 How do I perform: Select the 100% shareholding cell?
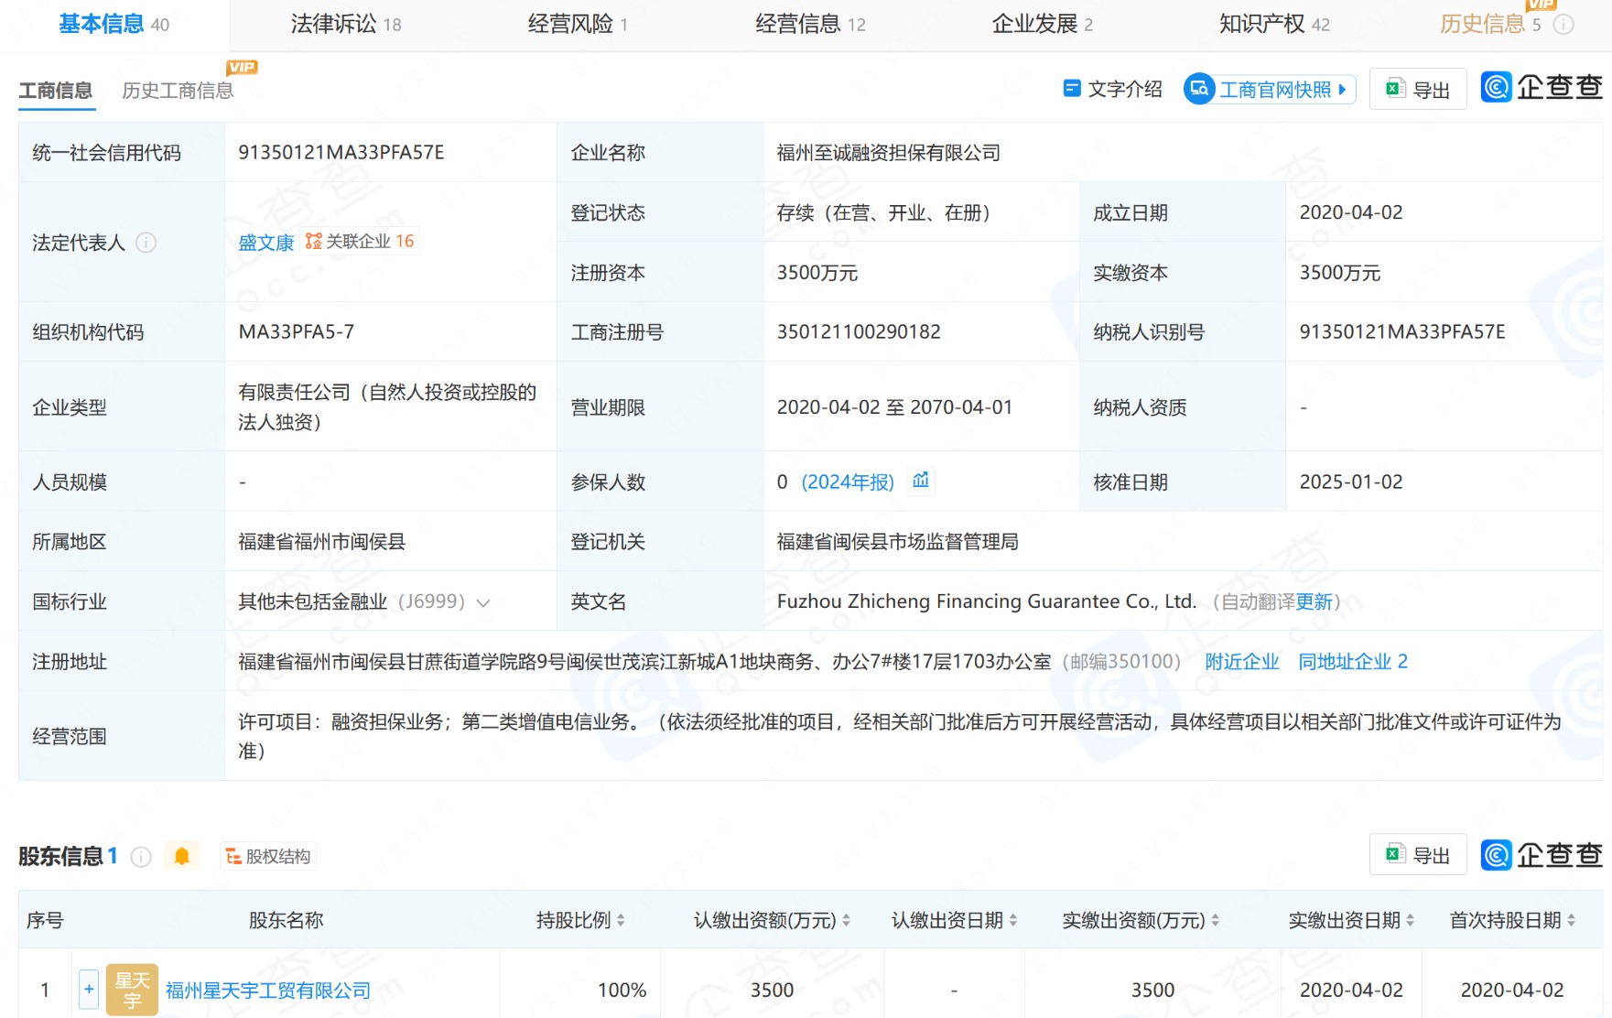(622, 991)
